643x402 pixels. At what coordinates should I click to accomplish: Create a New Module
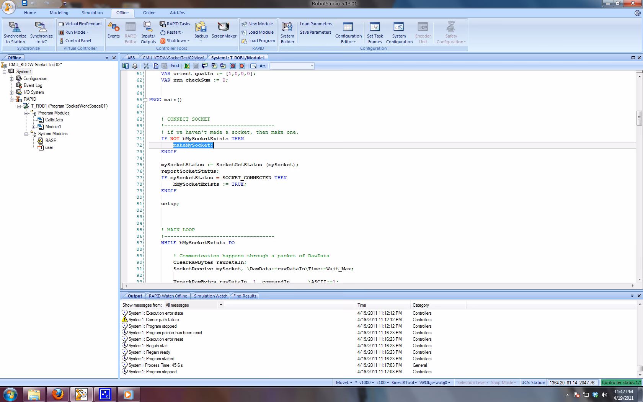[257, 24]
